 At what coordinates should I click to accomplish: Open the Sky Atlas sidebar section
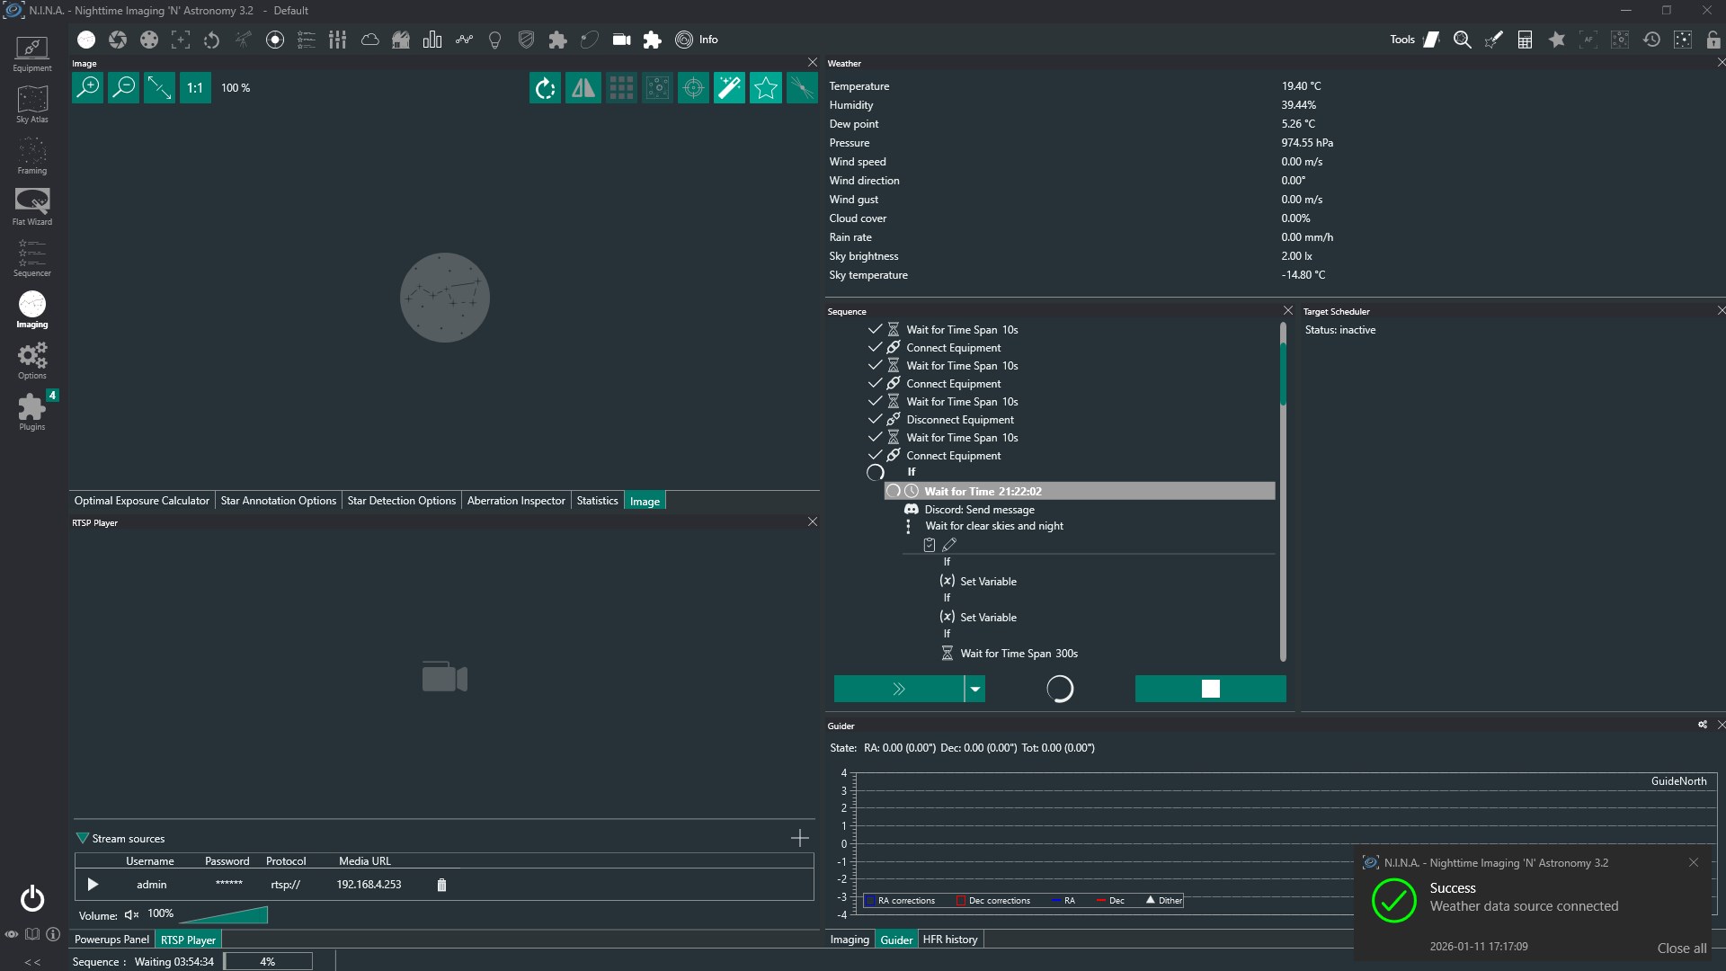(31, 104)
